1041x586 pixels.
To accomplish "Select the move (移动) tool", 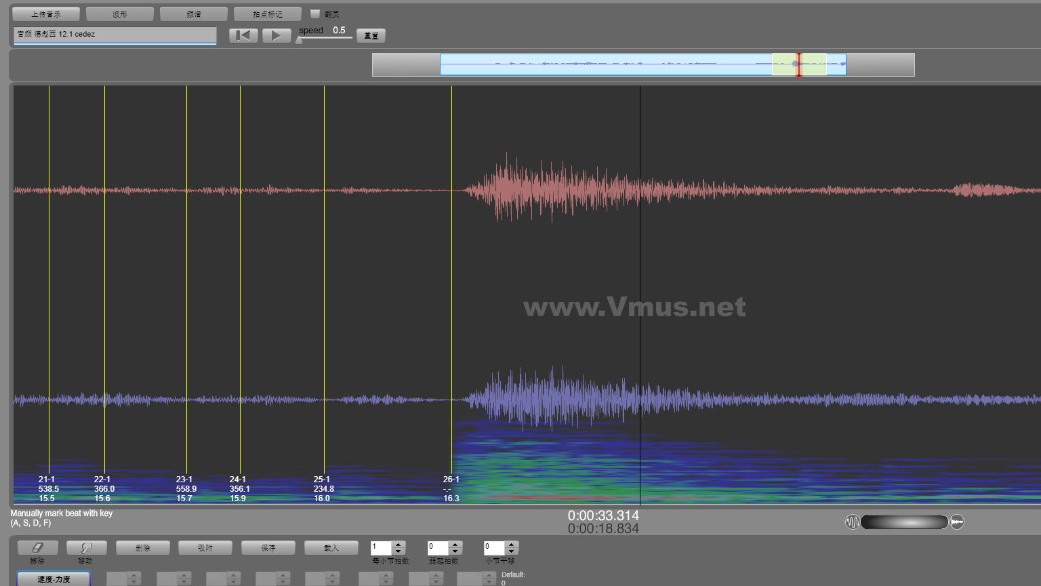I will pos(85,547).
